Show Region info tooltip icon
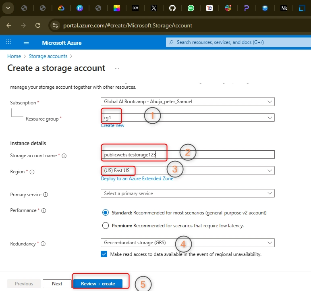This screenshot has height=291, width=311. [32, 172]
